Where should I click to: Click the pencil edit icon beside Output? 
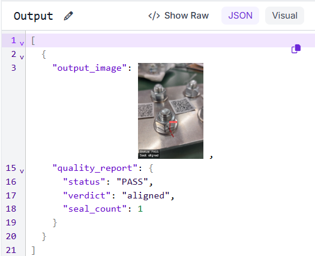[68, 16]
